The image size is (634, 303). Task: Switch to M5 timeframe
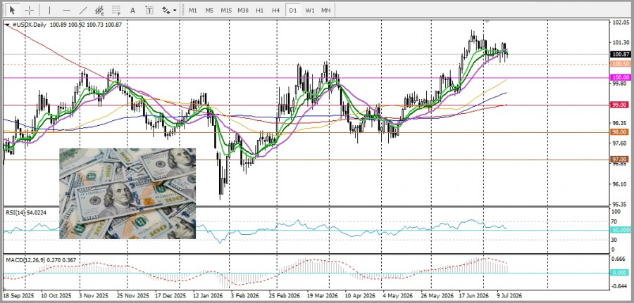tap(209, 11)
